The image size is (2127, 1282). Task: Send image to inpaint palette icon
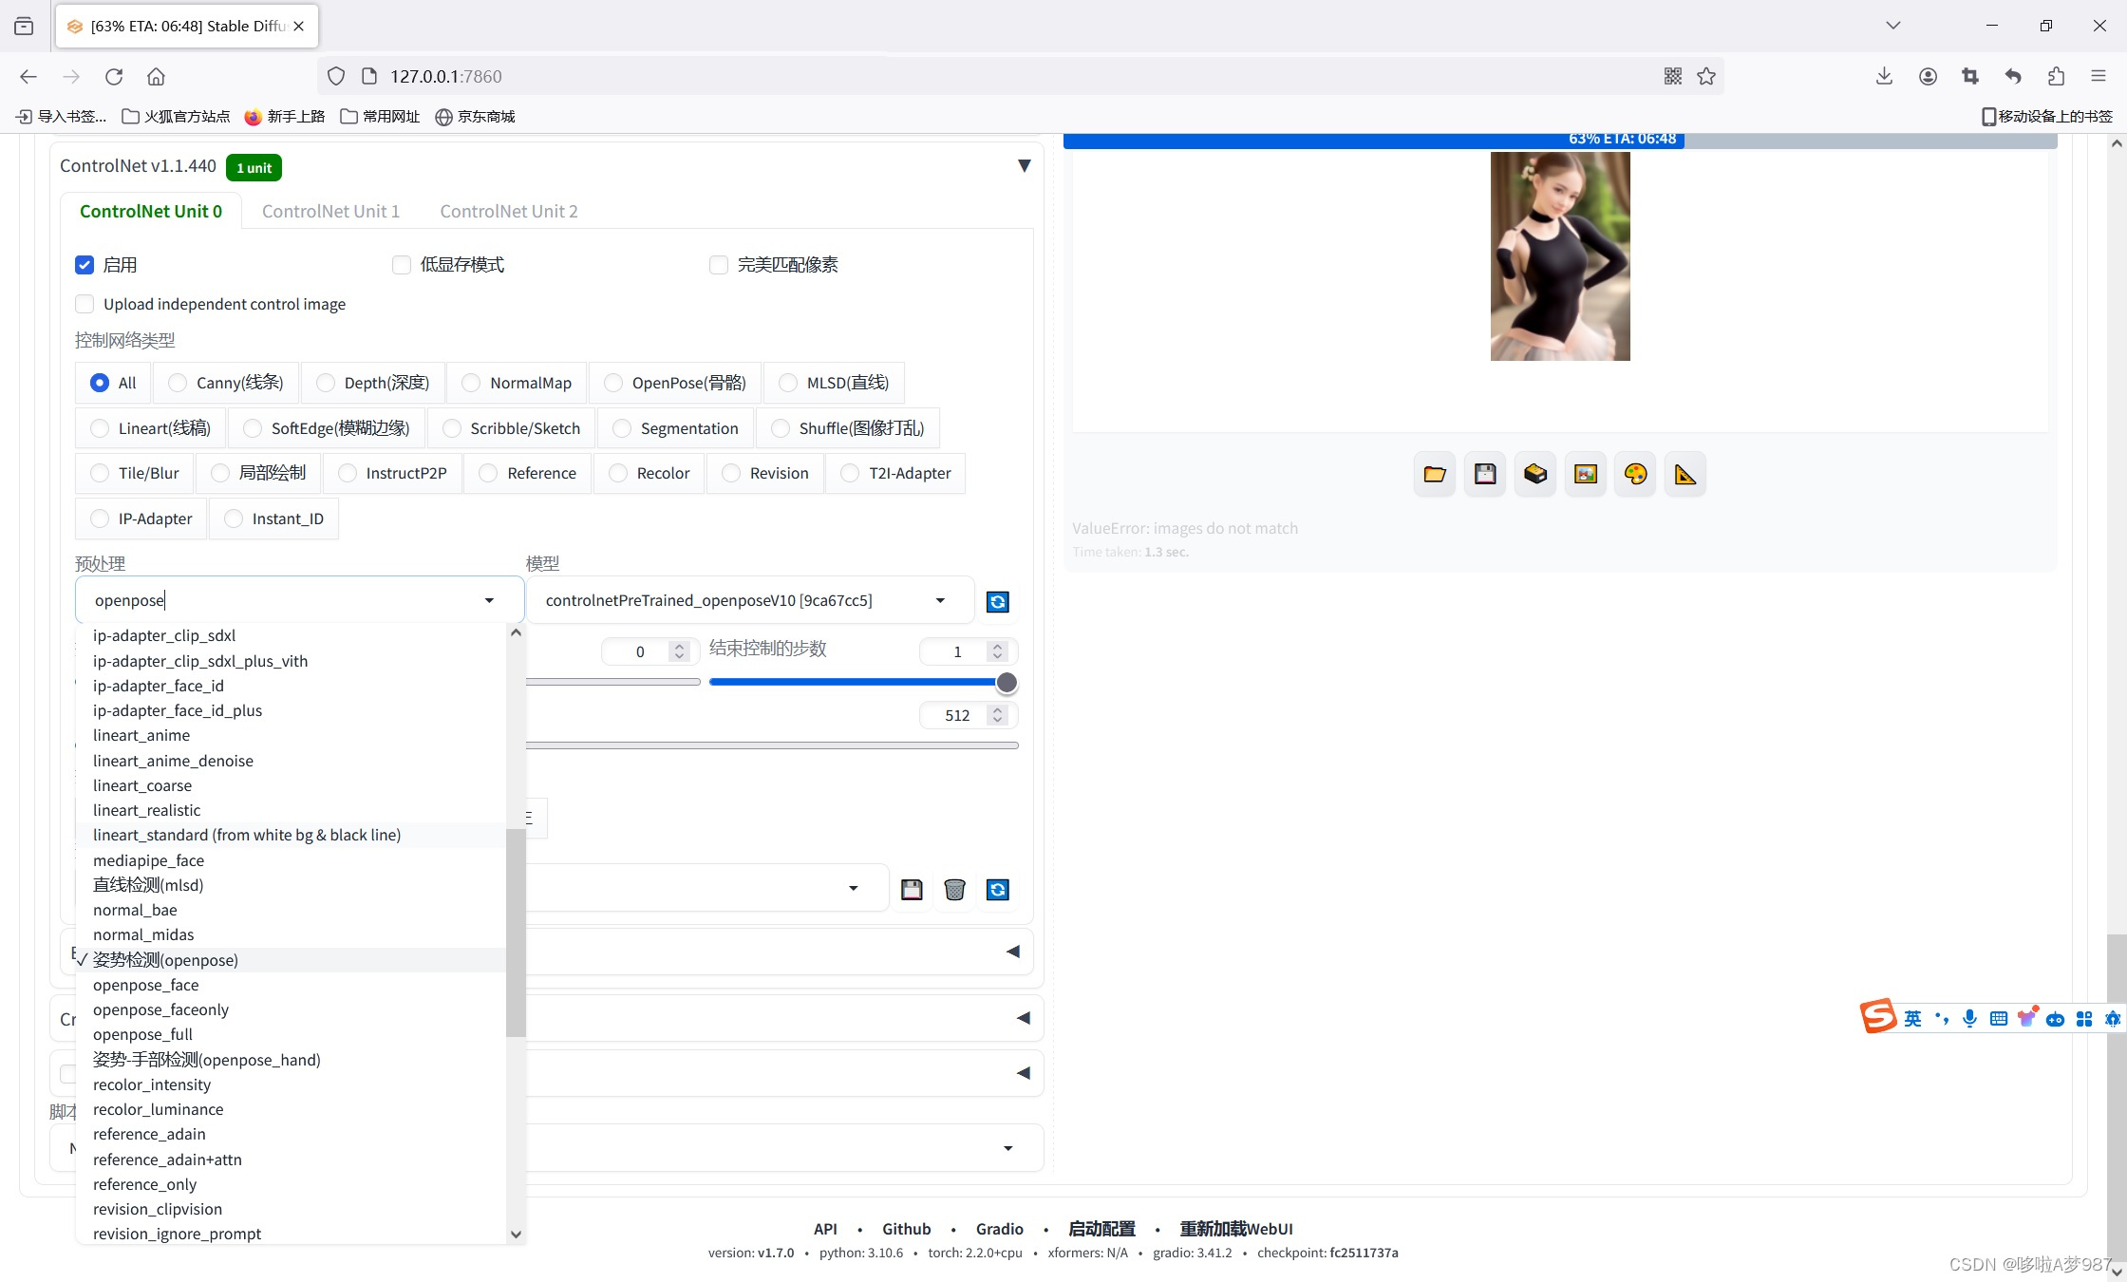pos(1635,474)
